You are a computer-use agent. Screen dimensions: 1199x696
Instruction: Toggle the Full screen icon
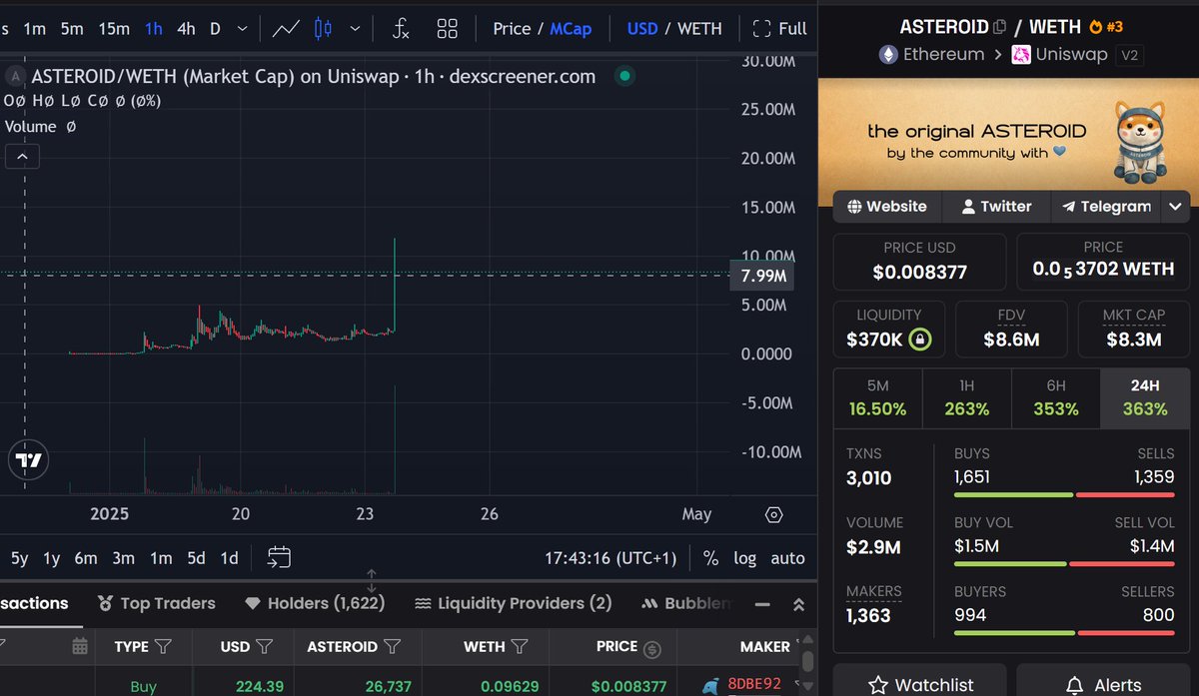point(762,28)
